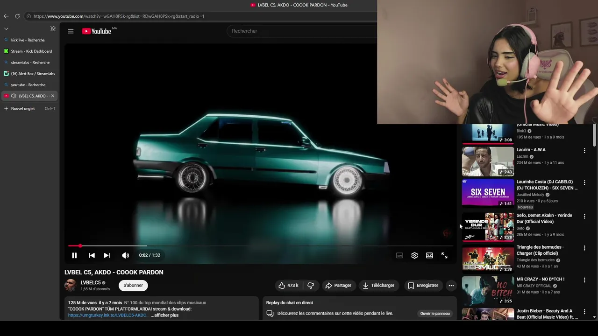Viewport: 598px width, 336px height.
Task: Open the LVBELC5 channel name link
Action: (90, 283)
